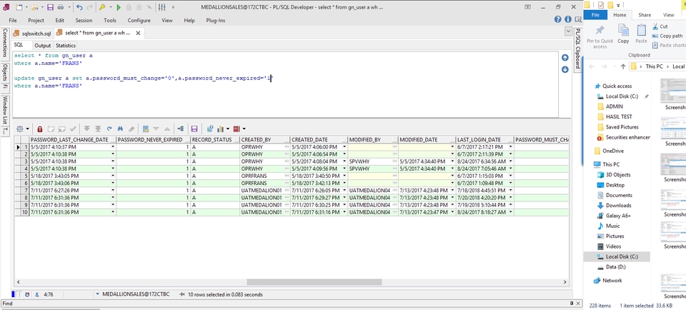Screen dimensions: 686x310
Task: Click Cut in Explorer ribbon
Action: (x=660, y=26)
